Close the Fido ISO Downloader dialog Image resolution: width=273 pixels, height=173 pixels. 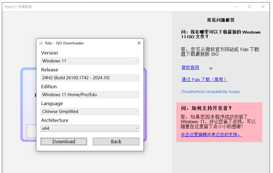[x=139, y=43]
